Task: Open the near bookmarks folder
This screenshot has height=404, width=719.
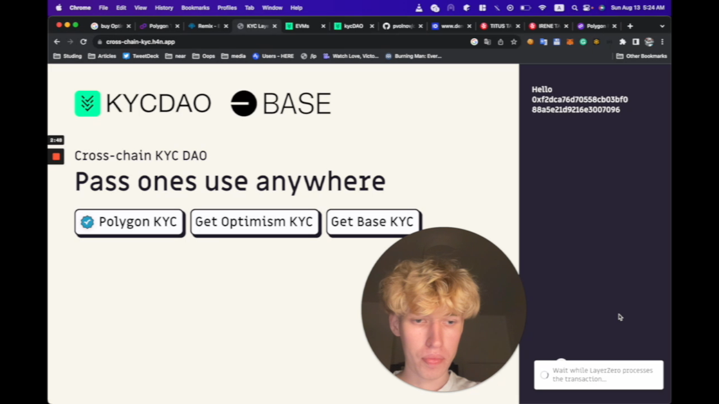Action: pos(175,56)
